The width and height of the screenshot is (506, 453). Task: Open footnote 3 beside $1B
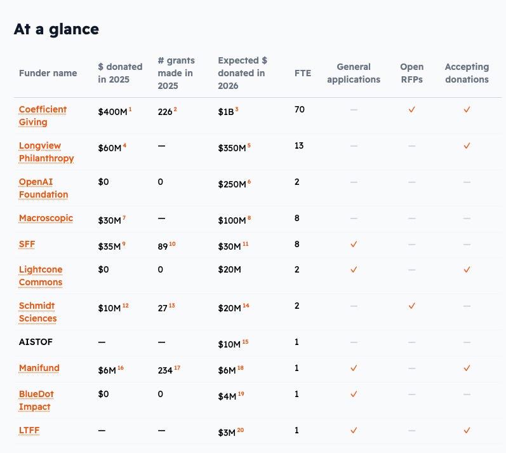tap(237, 109)
